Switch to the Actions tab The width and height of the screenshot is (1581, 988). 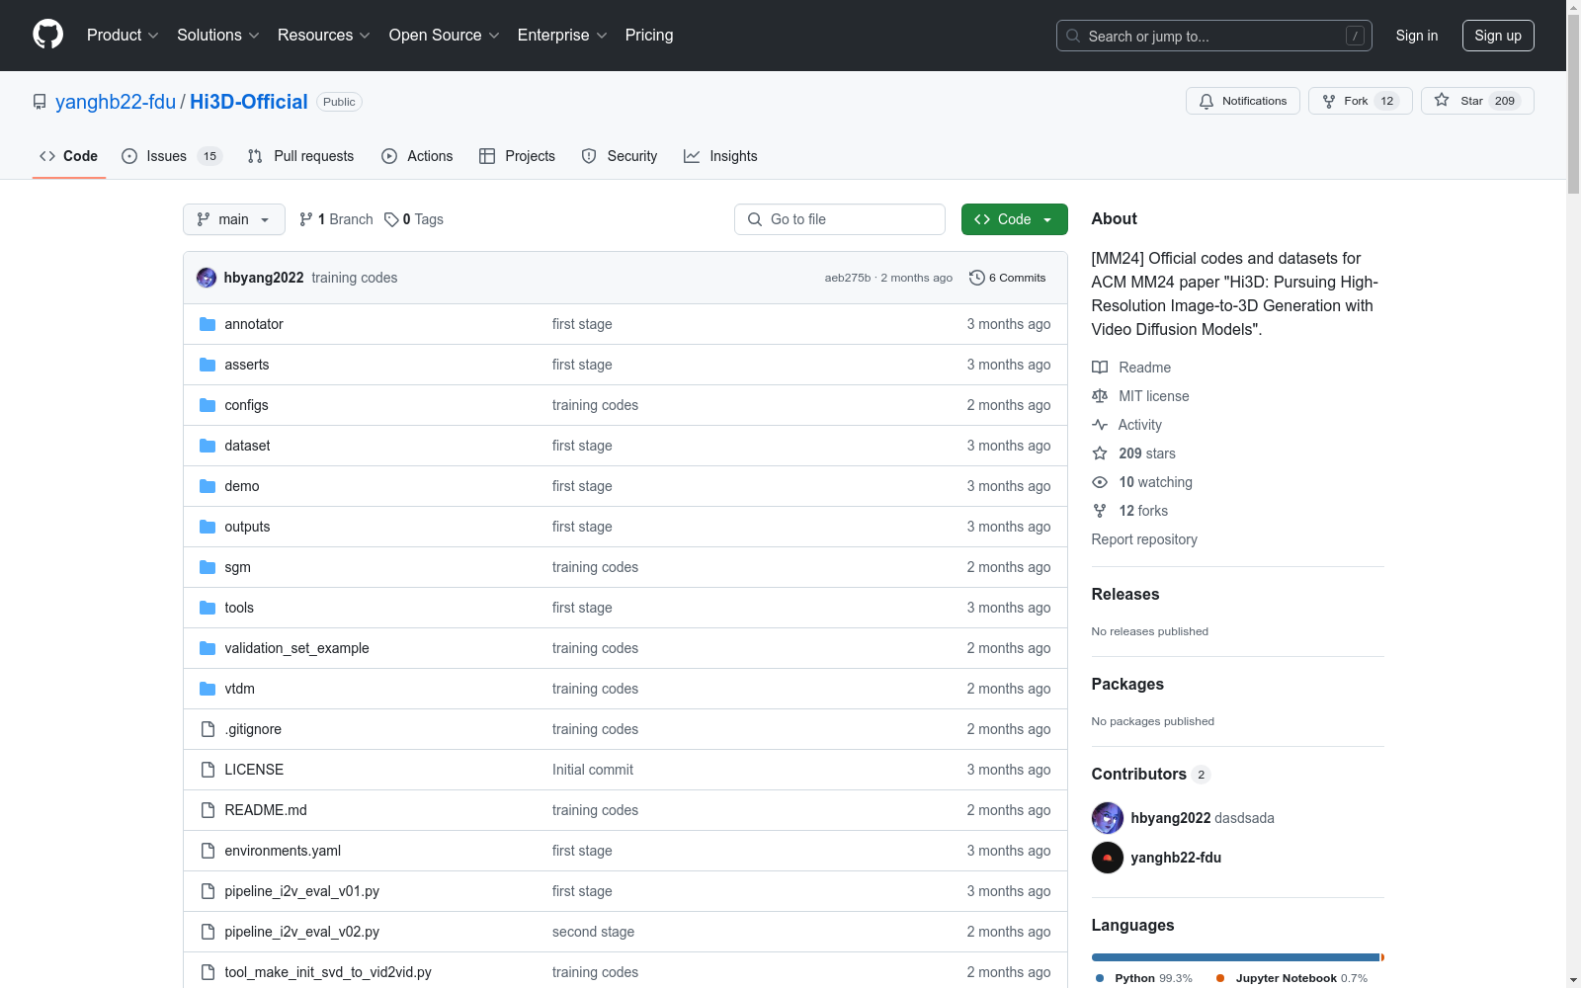417,156
